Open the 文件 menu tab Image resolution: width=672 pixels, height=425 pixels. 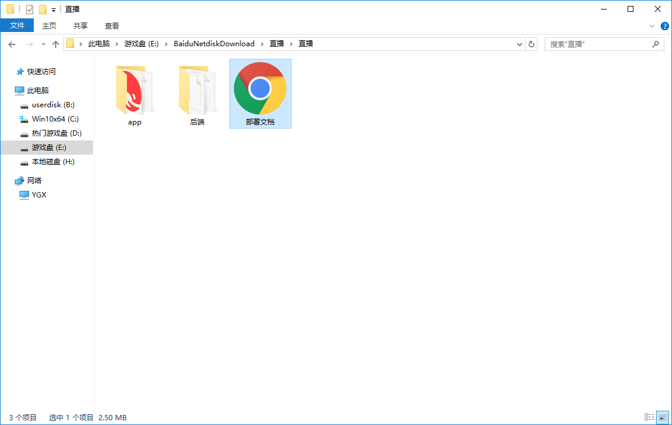[17, 25]
